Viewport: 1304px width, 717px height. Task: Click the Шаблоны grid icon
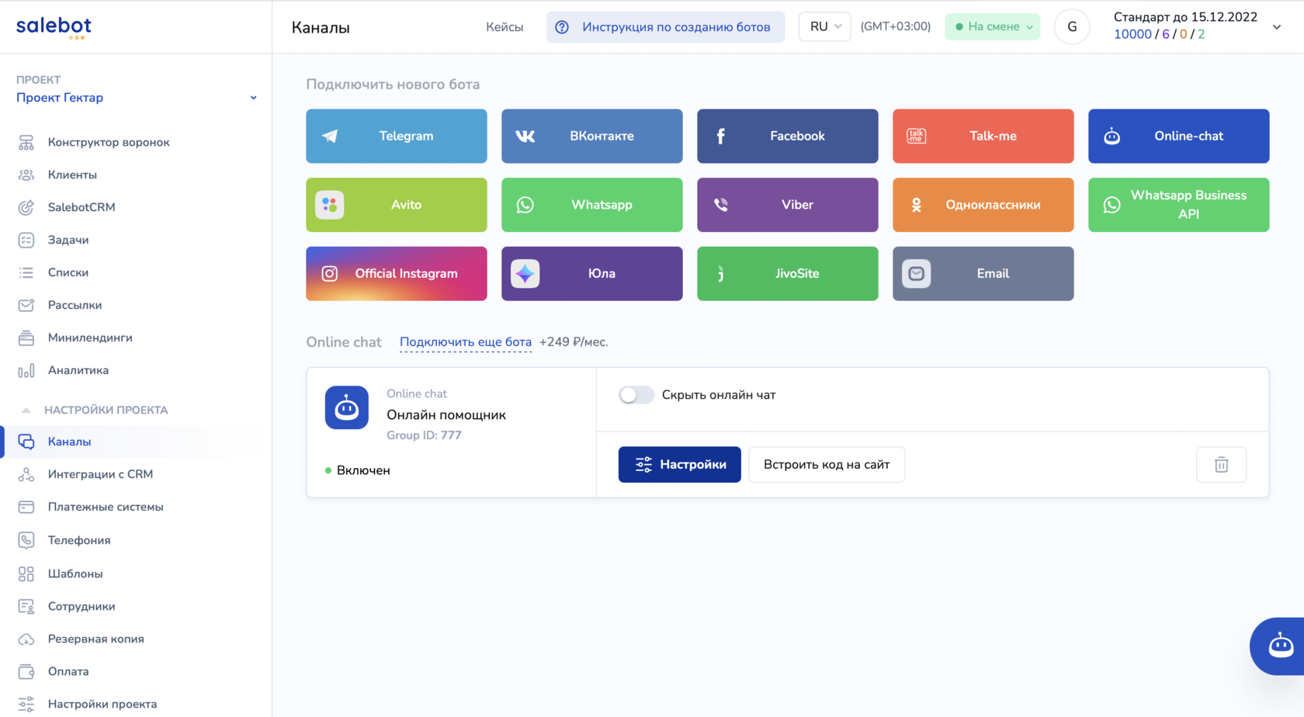click(26, 573)
